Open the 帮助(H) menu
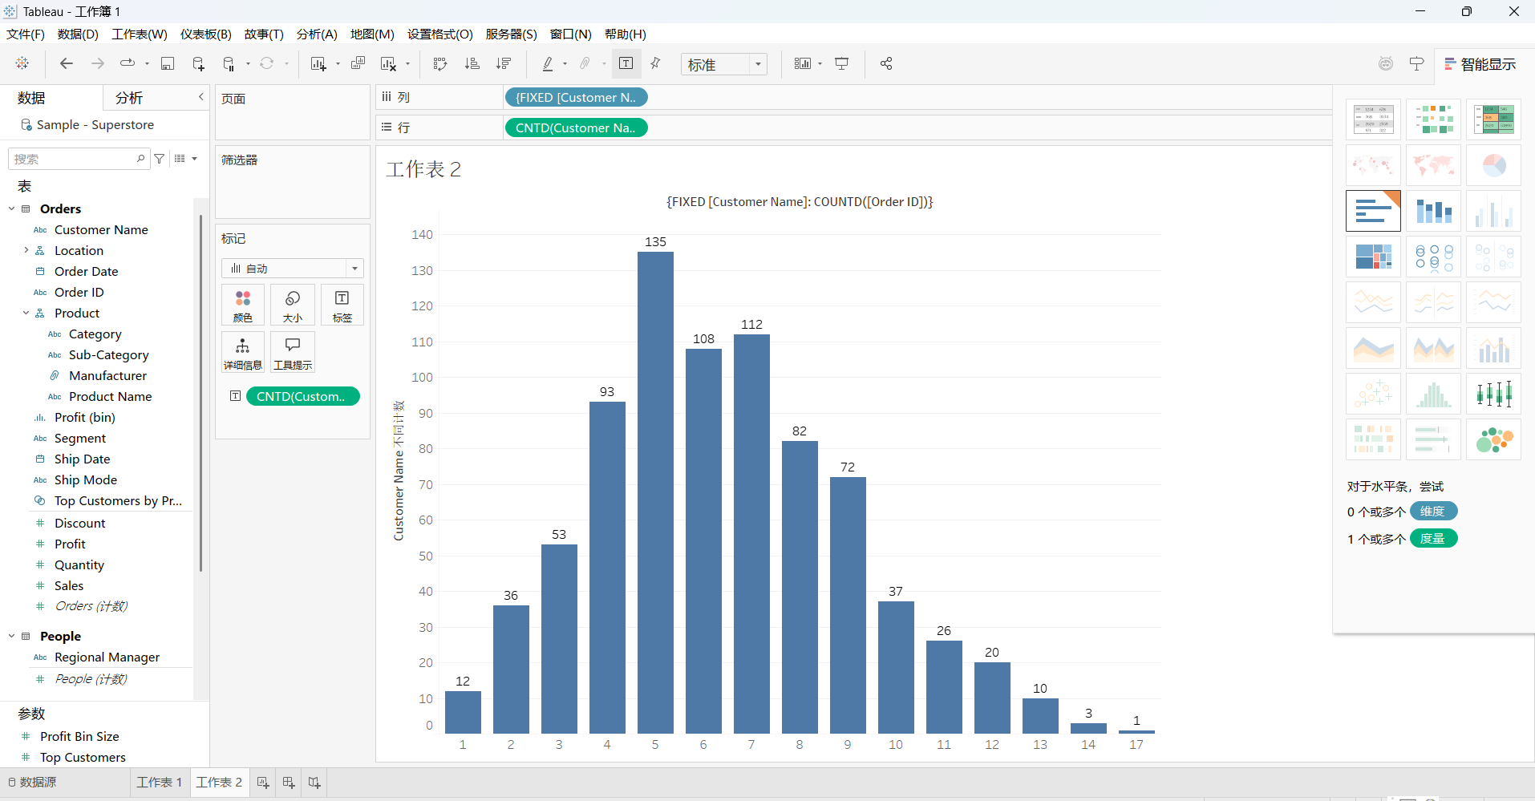The width and height of the screenshot is (1535, 801). click(x=626, y=34)
